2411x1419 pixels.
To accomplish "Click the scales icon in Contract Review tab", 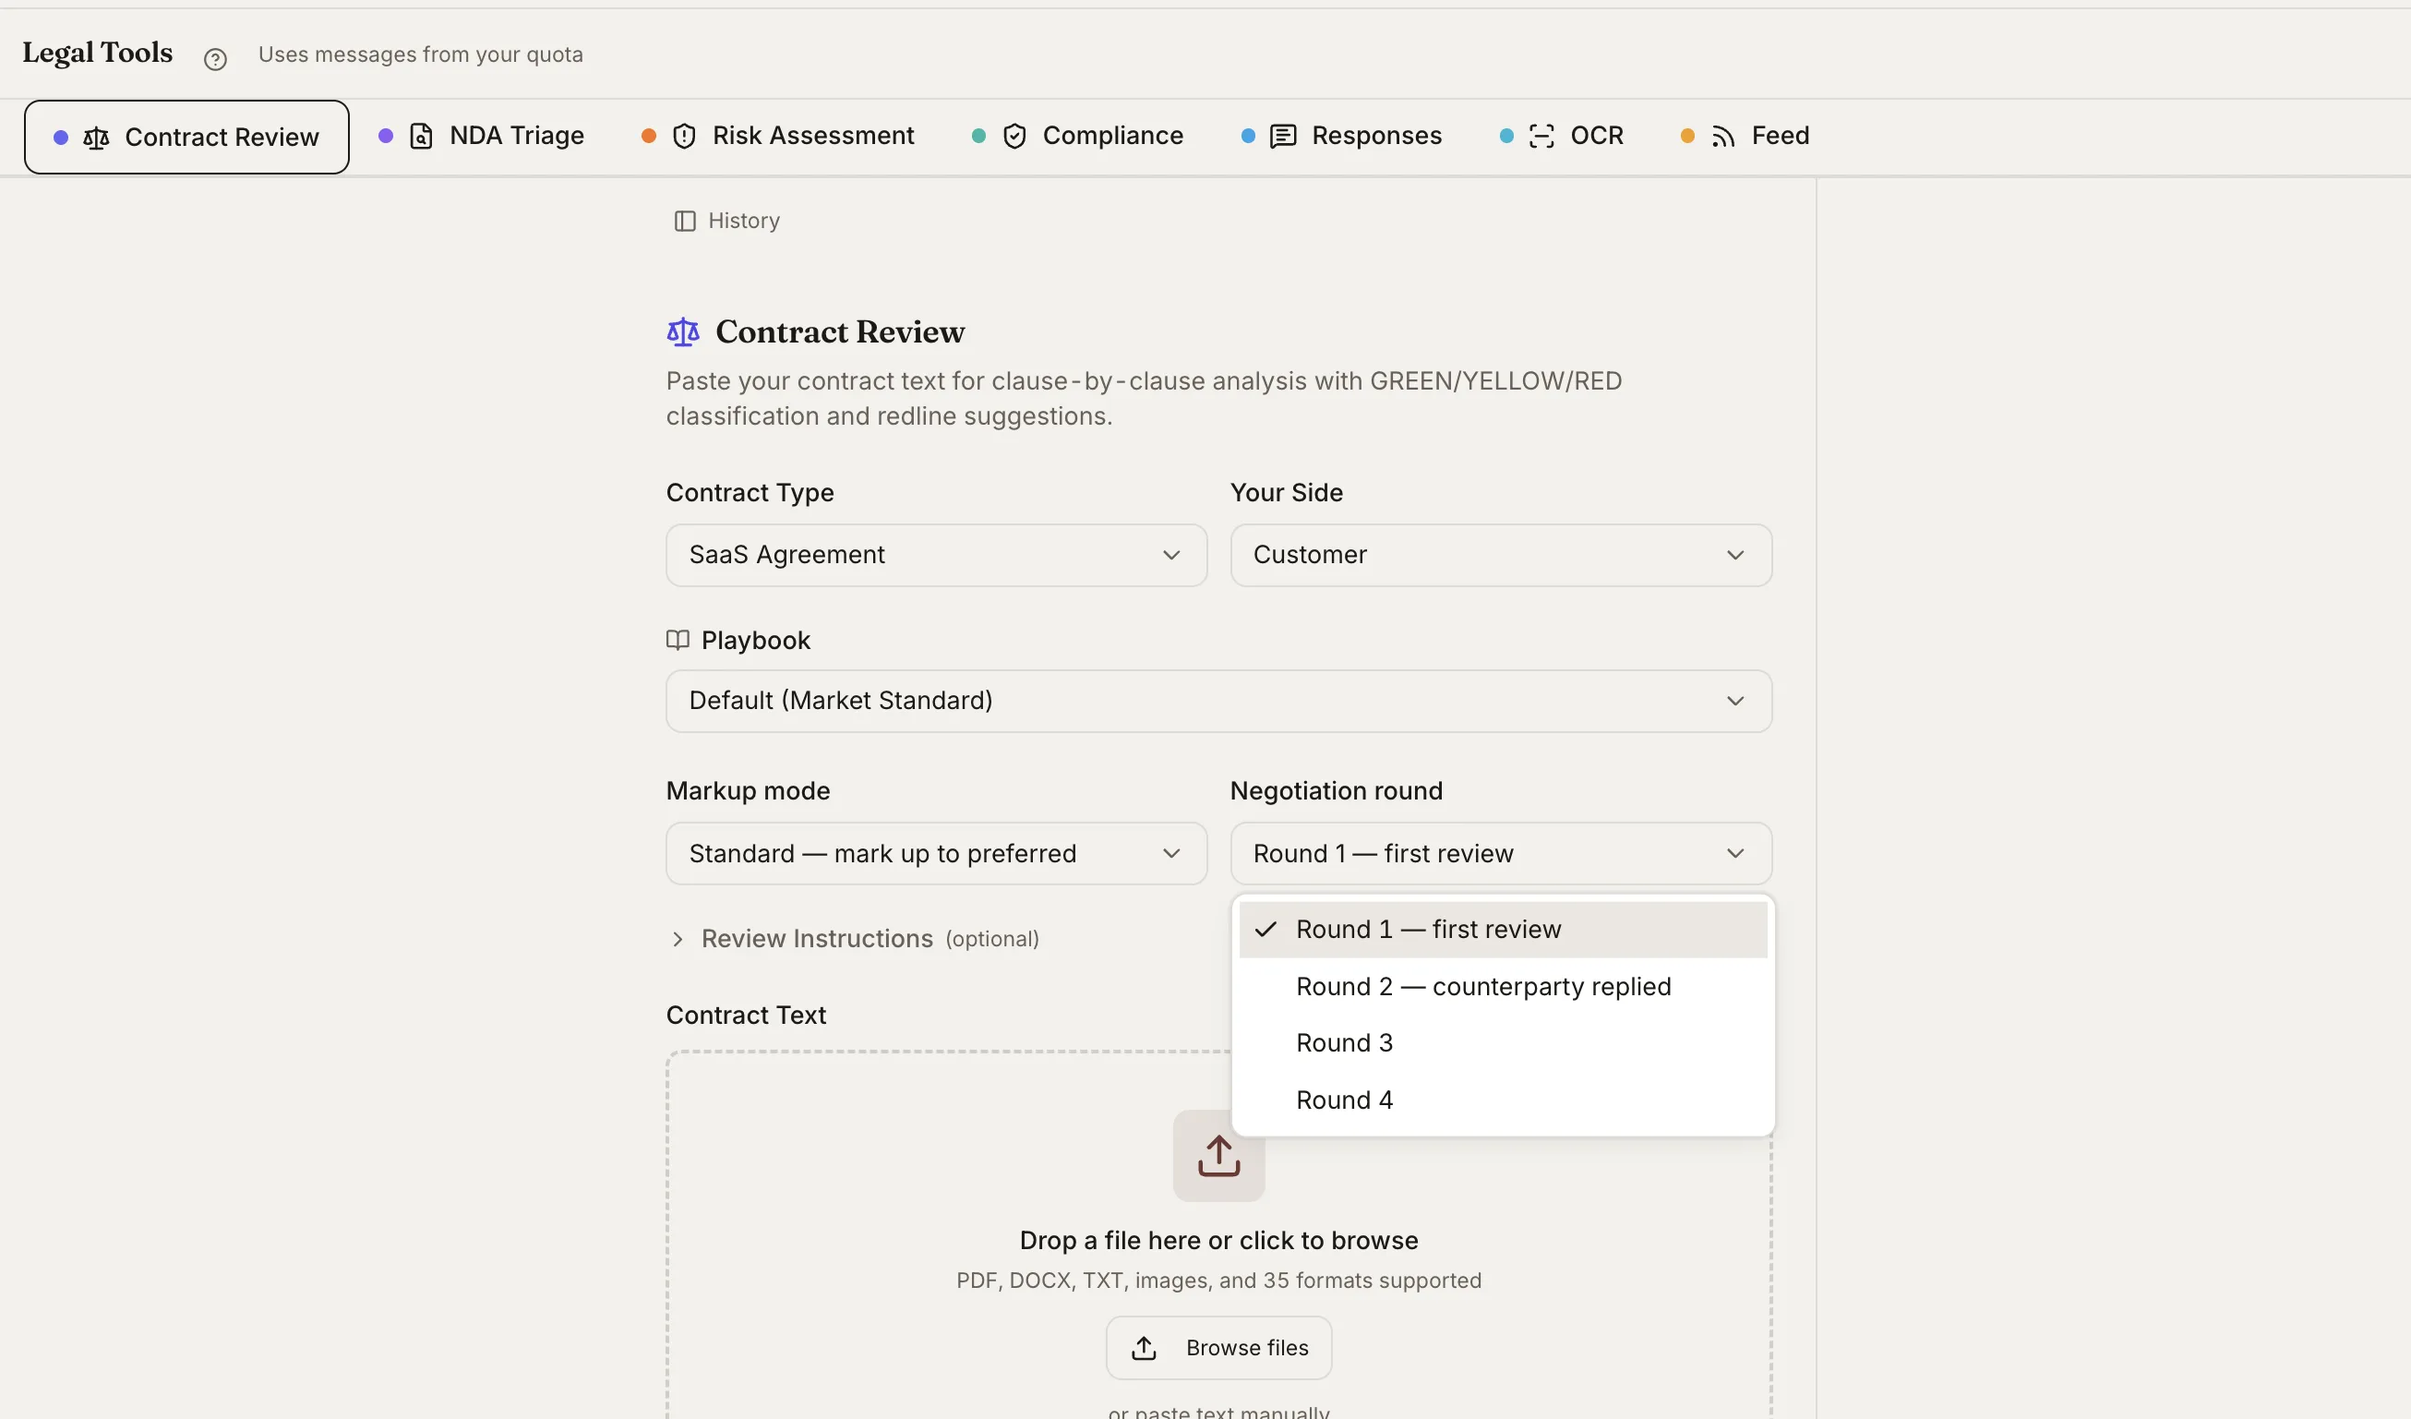I will pyautogui.click(x=97, y=138).
